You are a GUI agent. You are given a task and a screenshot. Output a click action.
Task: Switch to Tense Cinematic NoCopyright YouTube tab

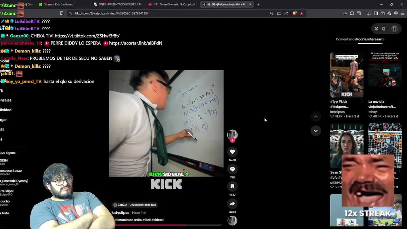[x=173, y=4]
